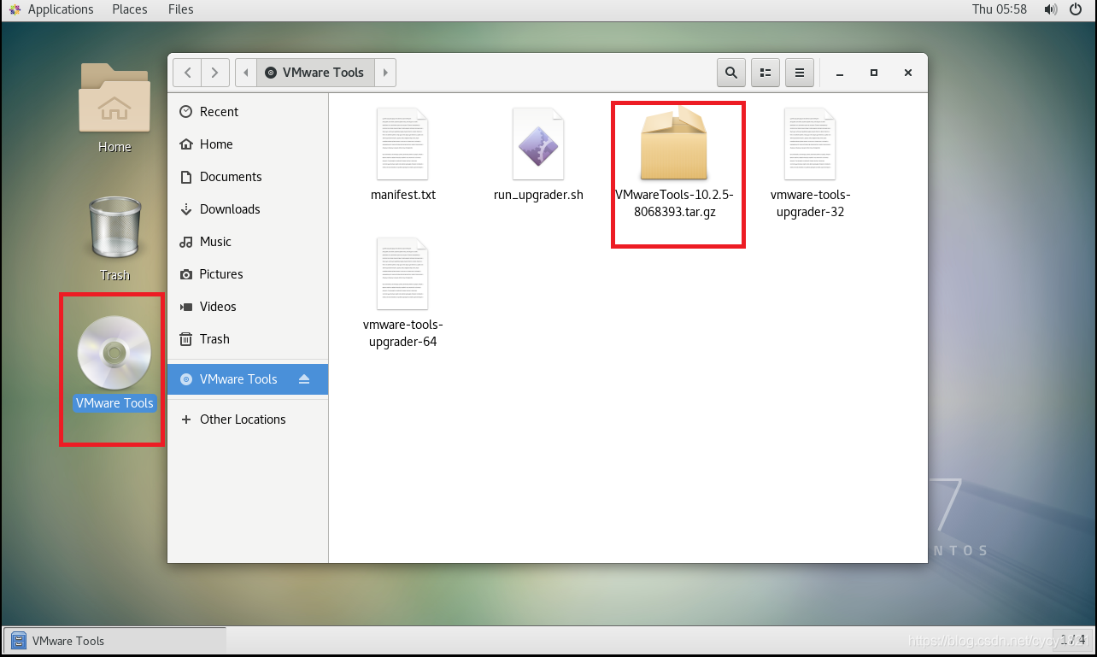Go forward with the right arrow button
The image size is (1097, 657).
pos(214,73)
